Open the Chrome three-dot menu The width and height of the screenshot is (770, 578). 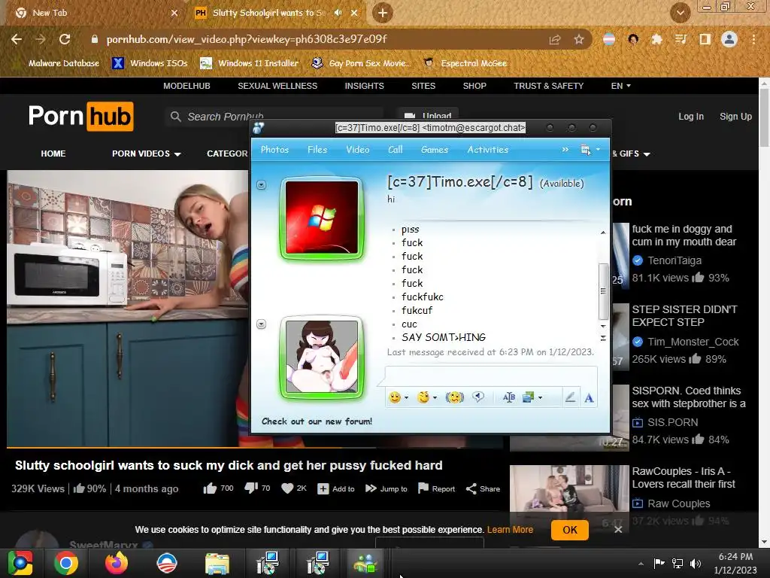(753, 39)
